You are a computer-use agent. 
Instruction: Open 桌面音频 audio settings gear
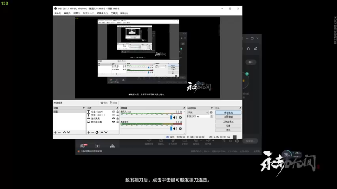pyautogui.click(x=180, y=129)
